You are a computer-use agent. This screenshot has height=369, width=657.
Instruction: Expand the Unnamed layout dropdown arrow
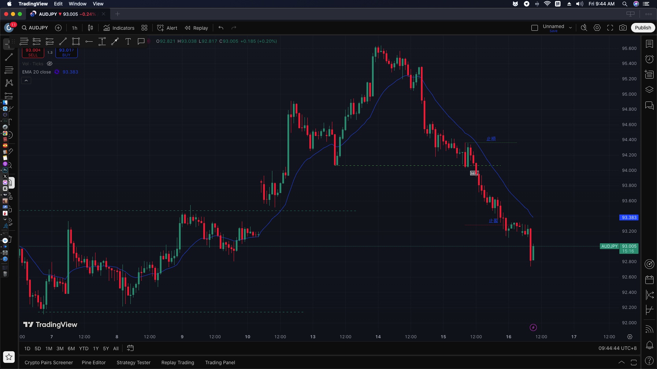(x=570, y=28)
